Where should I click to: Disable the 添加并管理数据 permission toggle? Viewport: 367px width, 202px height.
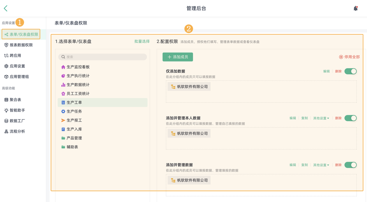click(350, 165)
